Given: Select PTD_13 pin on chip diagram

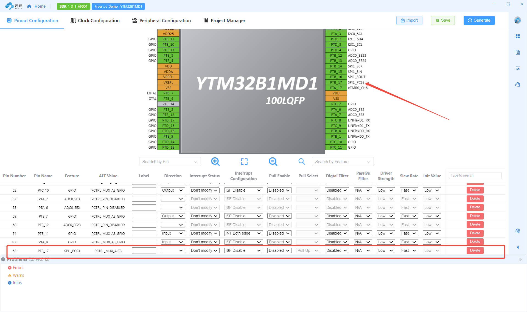Looking at the screenshot, I should [168, 148].
